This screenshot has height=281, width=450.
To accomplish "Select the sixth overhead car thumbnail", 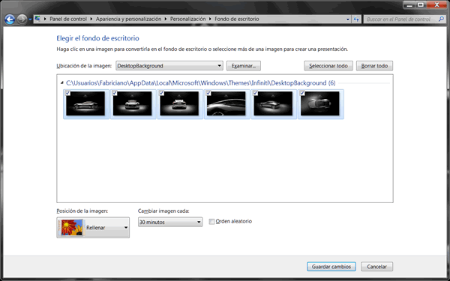I will coord(320,104).
